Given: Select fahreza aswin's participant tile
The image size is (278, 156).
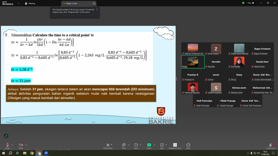Looking at the screenshot, I should 239,88.
